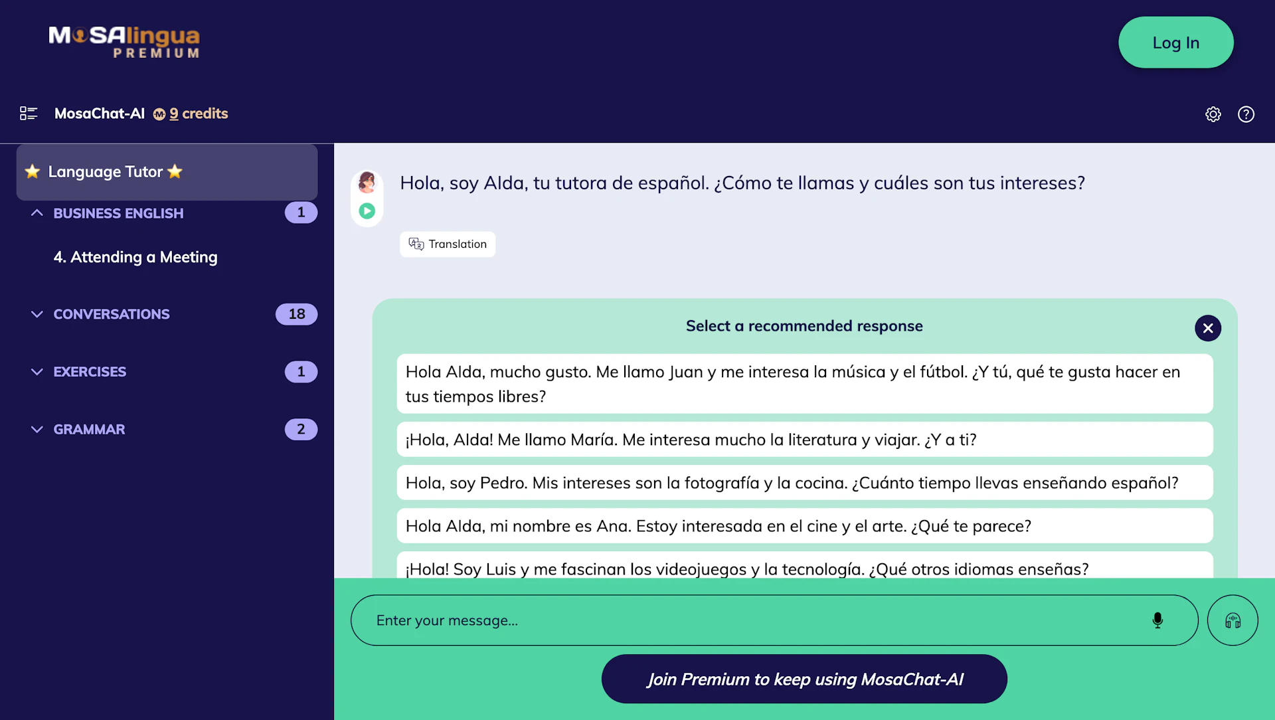The width and height of the screenshot is (1275, 720).
Task: Click Alda's tutor avatar
Action: click(367, 182)
